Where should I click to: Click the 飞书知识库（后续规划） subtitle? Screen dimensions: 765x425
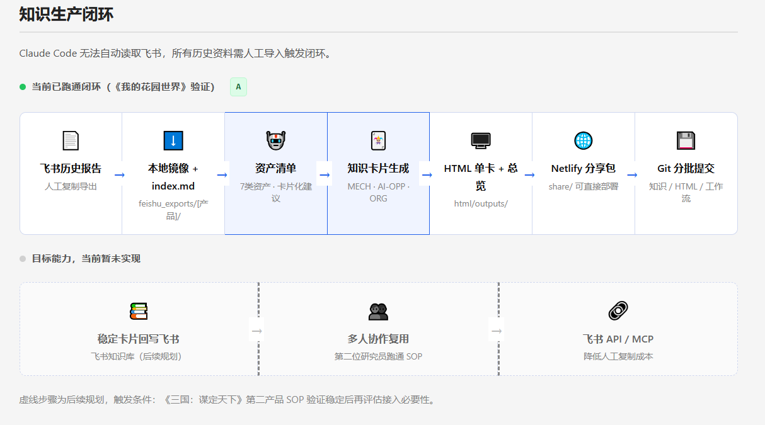(x=139, y=357)
